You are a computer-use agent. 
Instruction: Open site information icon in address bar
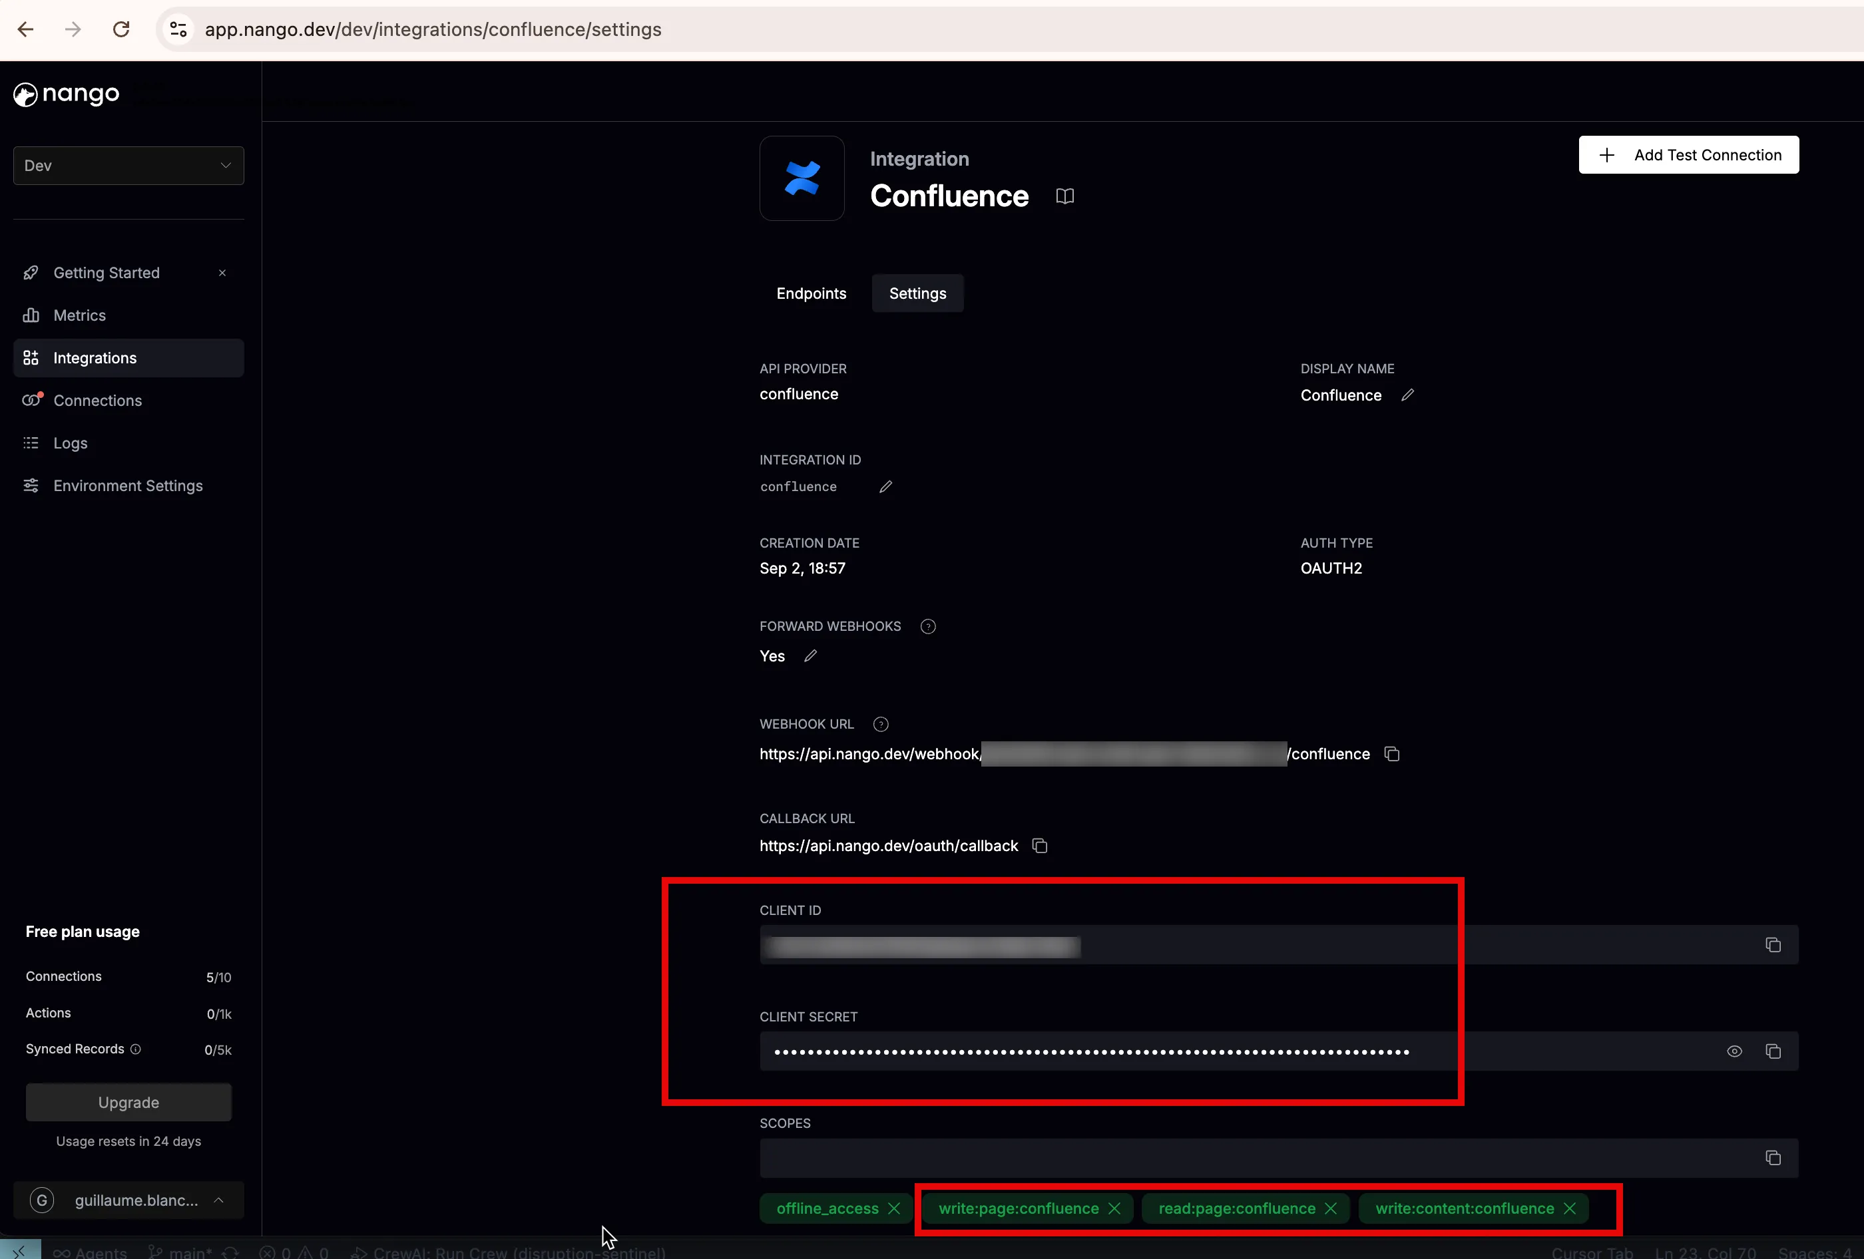[x=178, y=30]
